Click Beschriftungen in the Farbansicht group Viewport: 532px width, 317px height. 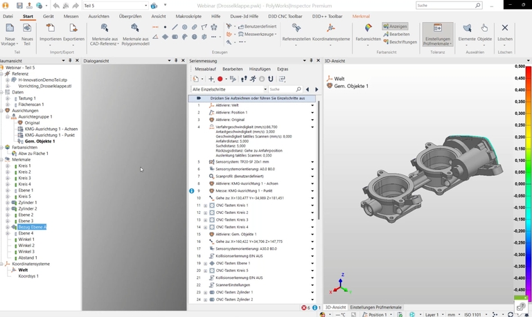[x=400, y=42]
